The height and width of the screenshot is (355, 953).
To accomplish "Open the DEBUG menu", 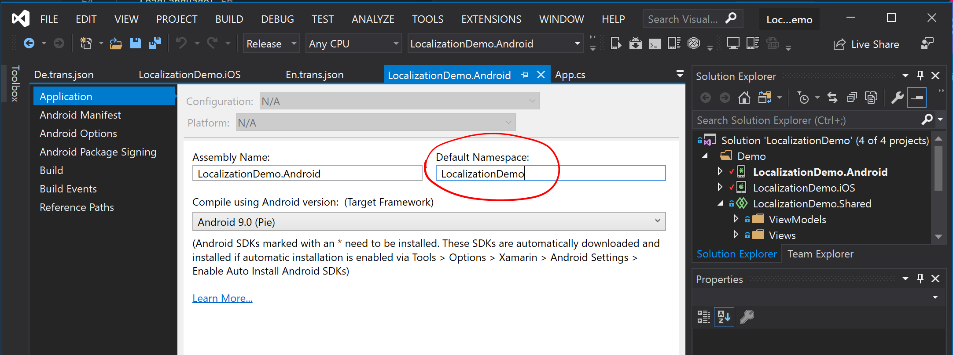I will (x=277, y=19).
